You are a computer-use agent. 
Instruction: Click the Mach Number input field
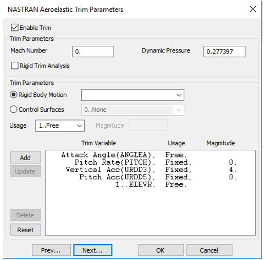click(93, 51)
